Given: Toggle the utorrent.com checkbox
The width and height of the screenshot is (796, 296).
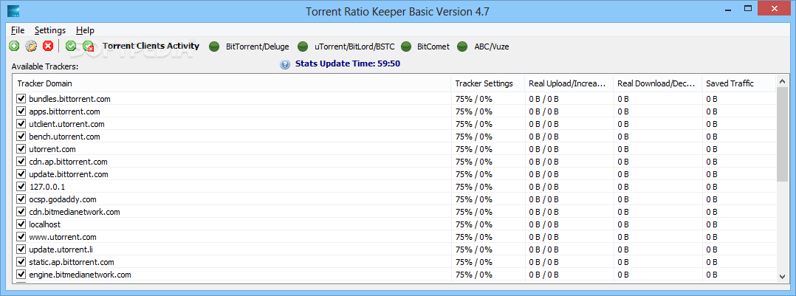Looking at the screenshot, I should pyautogui.click(x=21, y=149).
